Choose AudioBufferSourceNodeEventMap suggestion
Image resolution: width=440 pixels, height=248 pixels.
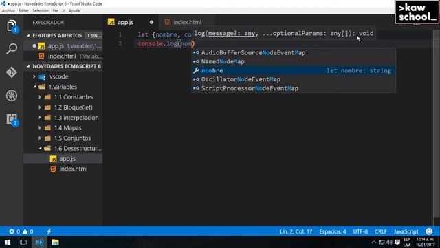294,52
